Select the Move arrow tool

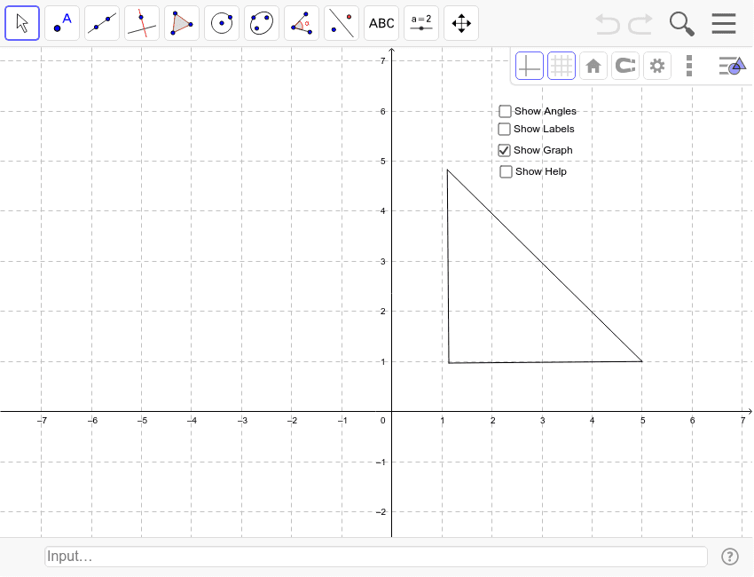pyautogui.click(x=22, y=23)
